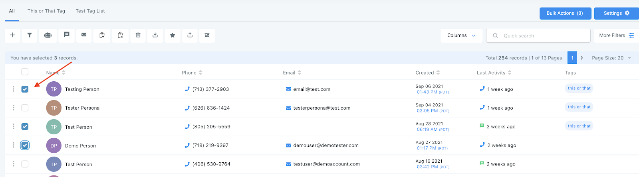Uncheck the Testing Person row checkbox
Viewport: 639px width, 177px height.
[x=25, y=89]
